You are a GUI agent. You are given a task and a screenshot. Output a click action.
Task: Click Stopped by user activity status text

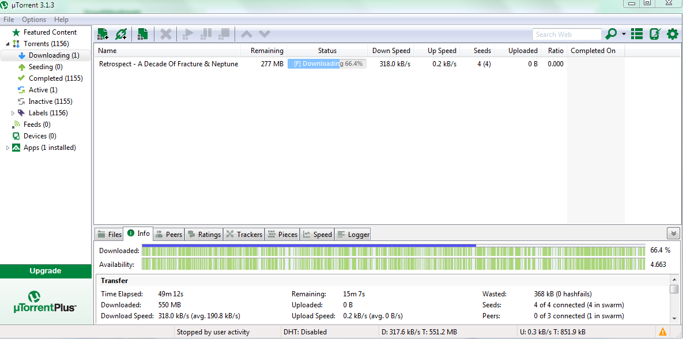(213, 332)
